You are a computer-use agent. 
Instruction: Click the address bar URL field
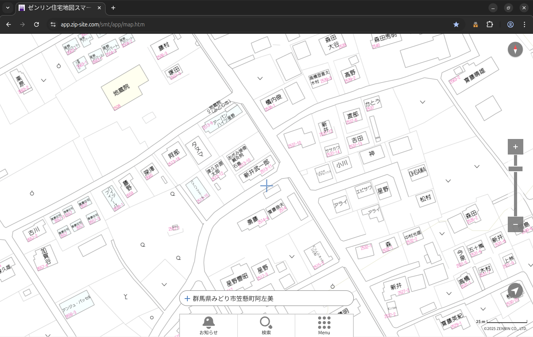click(233, 24)
